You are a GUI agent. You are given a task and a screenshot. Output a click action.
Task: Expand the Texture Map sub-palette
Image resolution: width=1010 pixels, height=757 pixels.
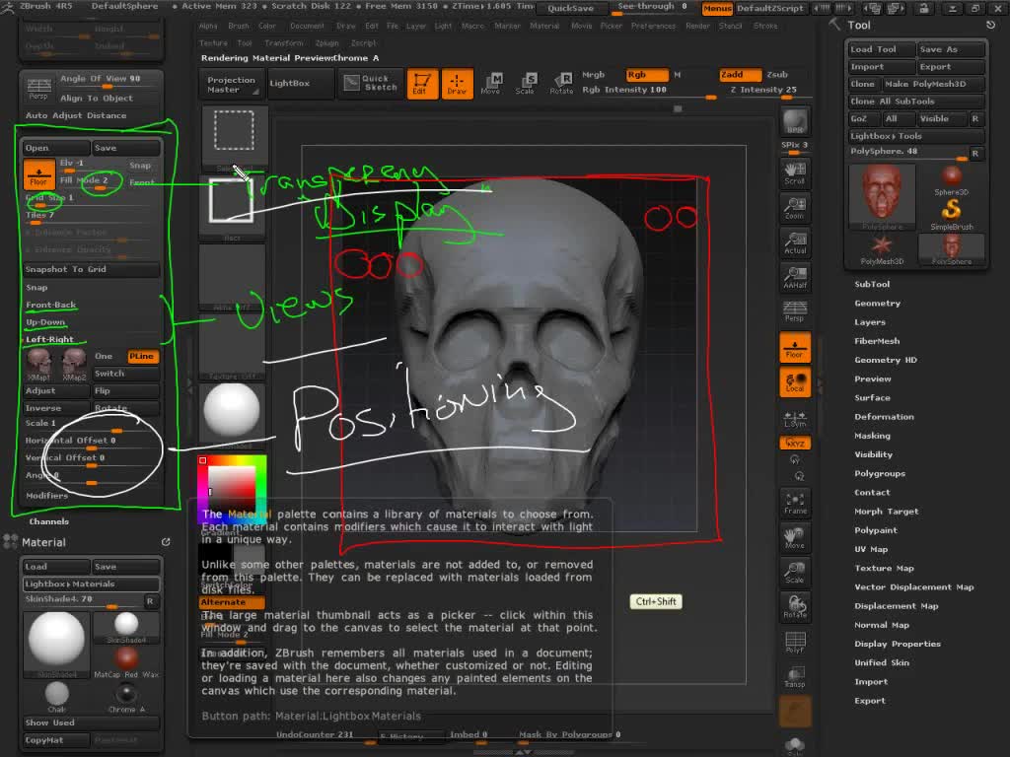click(x=884, y=569)
